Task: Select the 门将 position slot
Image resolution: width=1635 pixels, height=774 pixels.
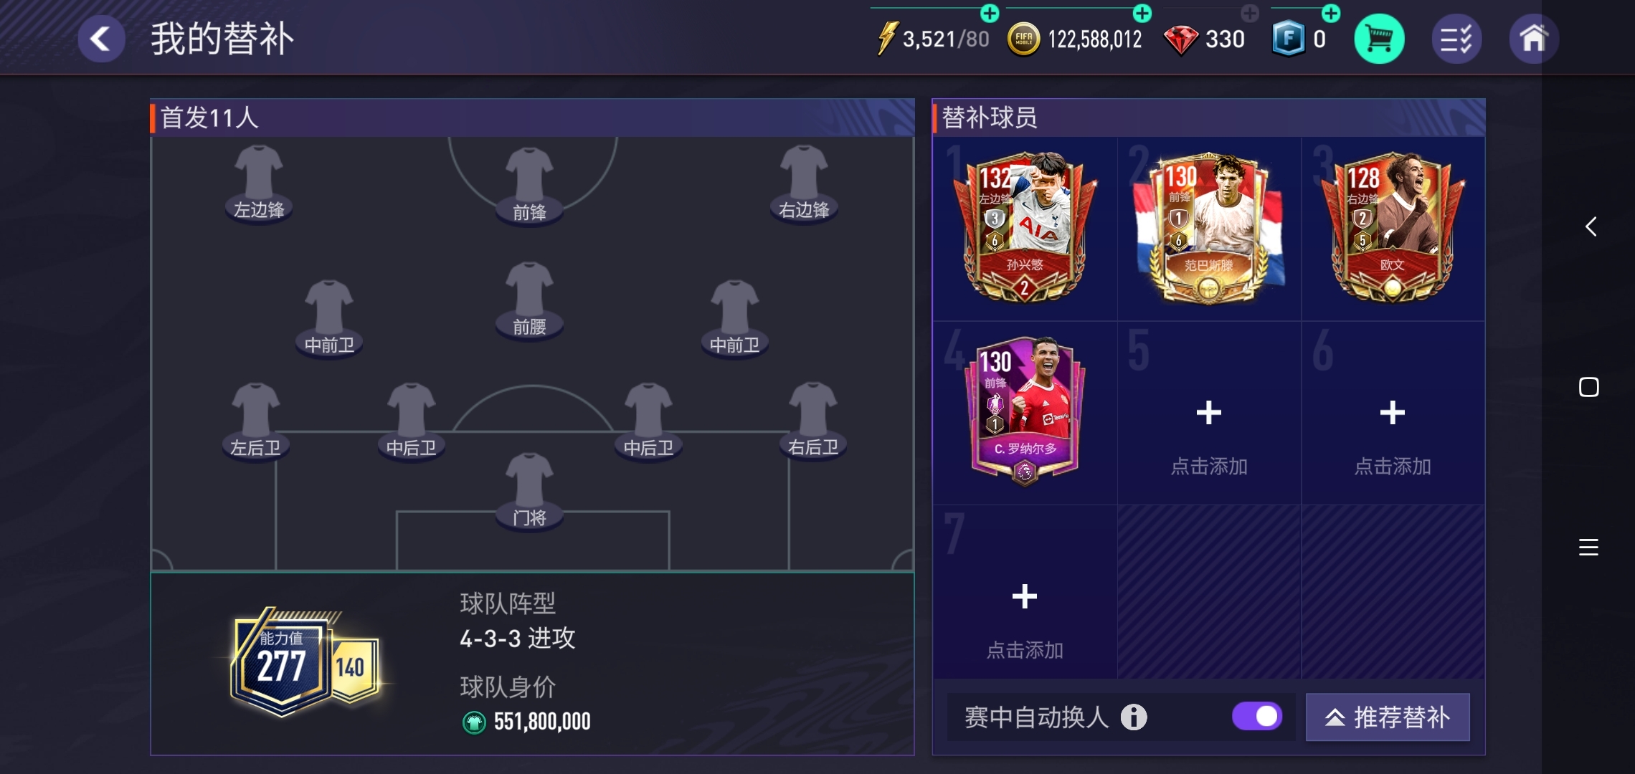Action: (529, 491)
